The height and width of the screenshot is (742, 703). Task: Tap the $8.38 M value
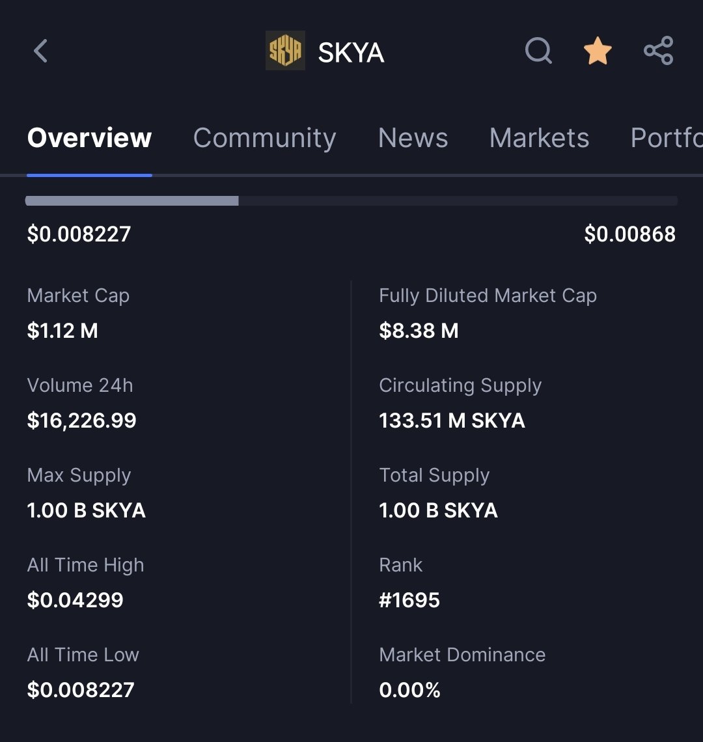(x=419, y=331)
